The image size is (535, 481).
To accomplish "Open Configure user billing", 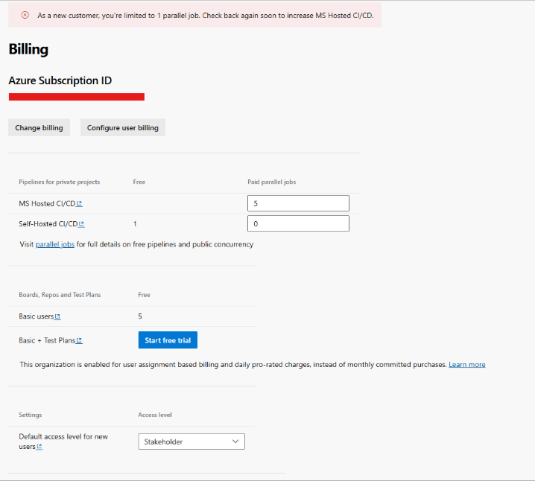I will [x=123, y=127].
